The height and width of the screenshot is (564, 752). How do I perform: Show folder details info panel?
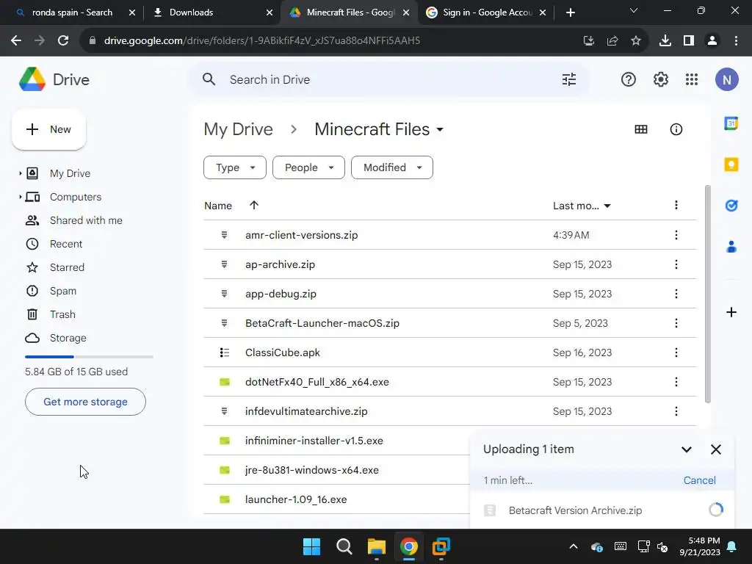[676, 129]
